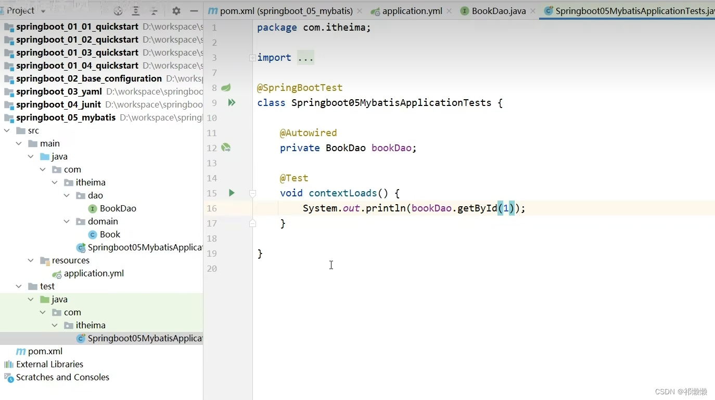Image resolution: width=715 pixels, height=400 pixels.
Task: Collapse the contextLoads method using line 15 fold arrow
Action: tap(253, 193)
